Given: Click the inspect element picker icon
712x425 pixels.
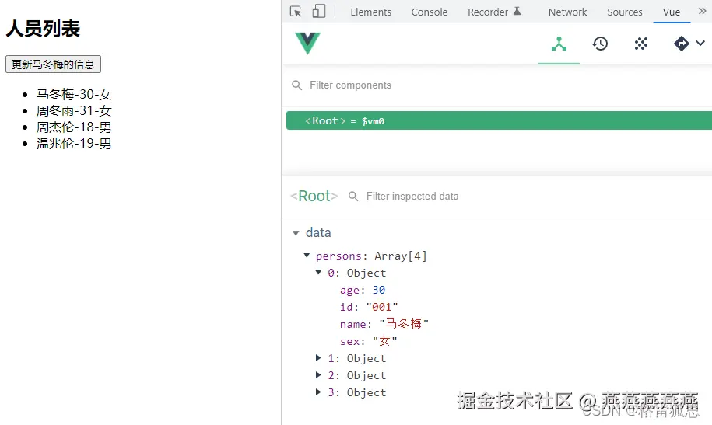Looking at the screenshot, I should tap(296, 12).
